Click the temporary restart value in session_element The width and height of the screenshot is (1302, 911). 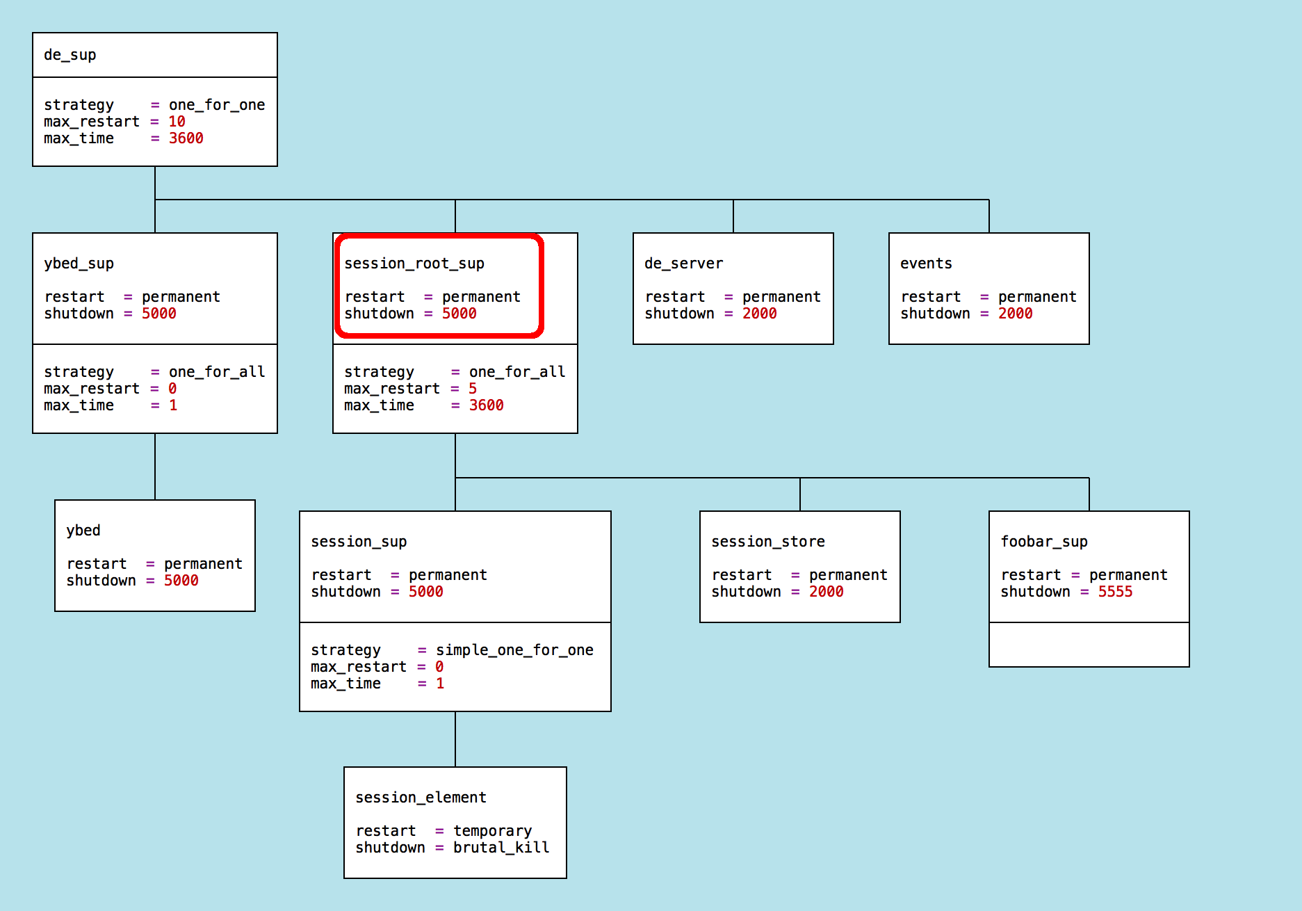click(493, 831)
